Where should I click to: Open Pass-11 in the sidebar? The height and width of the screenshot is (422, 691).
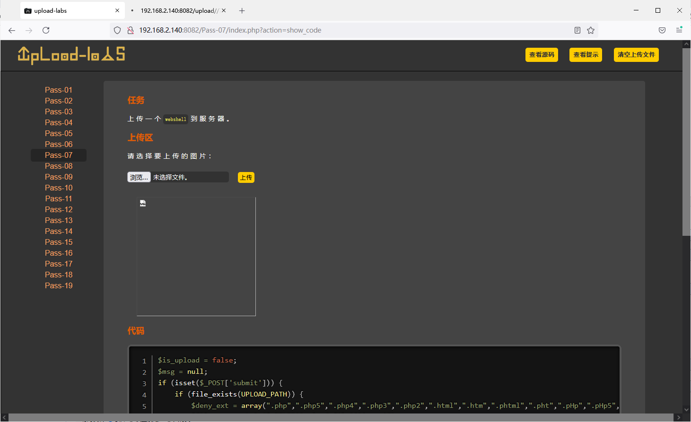pyautogui.click(x=59, y=198)
